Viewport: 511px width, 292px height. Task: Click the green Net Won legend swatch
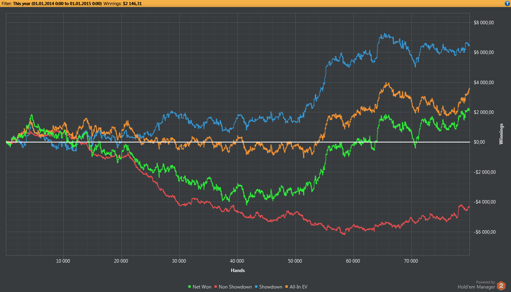coord(190,287)
